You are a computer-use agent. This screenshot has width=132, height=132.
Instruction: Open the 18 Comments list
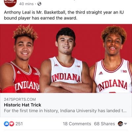[77, 124]
